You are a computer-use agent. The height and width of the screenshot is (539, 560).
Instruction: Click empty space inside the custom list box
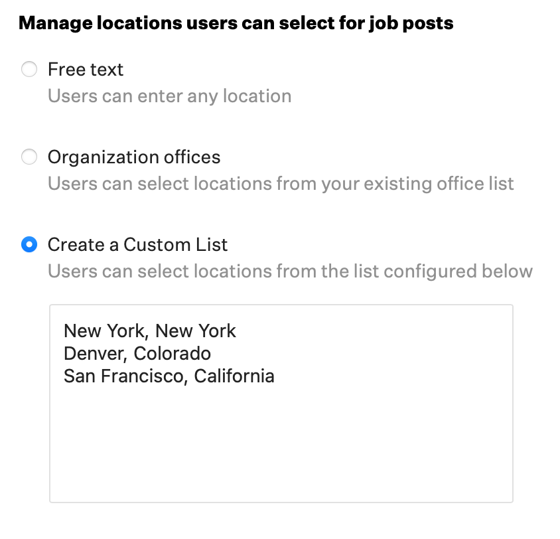281,445
